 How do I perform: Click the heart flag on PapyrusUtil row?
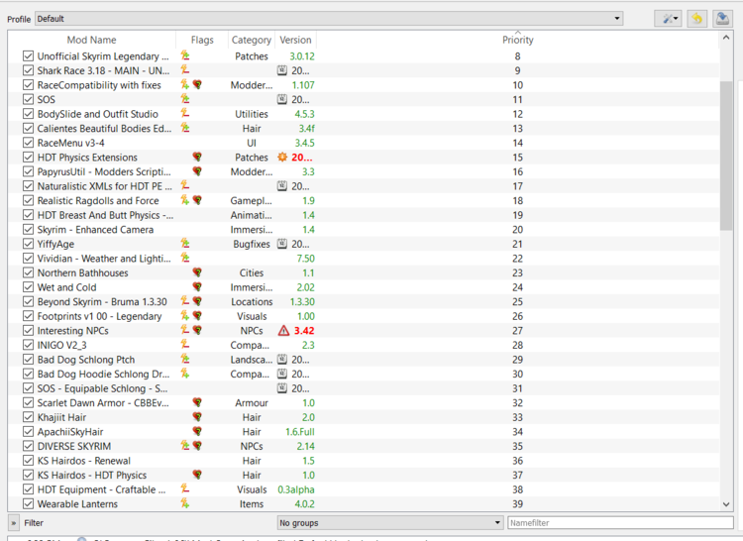point(197,171)
